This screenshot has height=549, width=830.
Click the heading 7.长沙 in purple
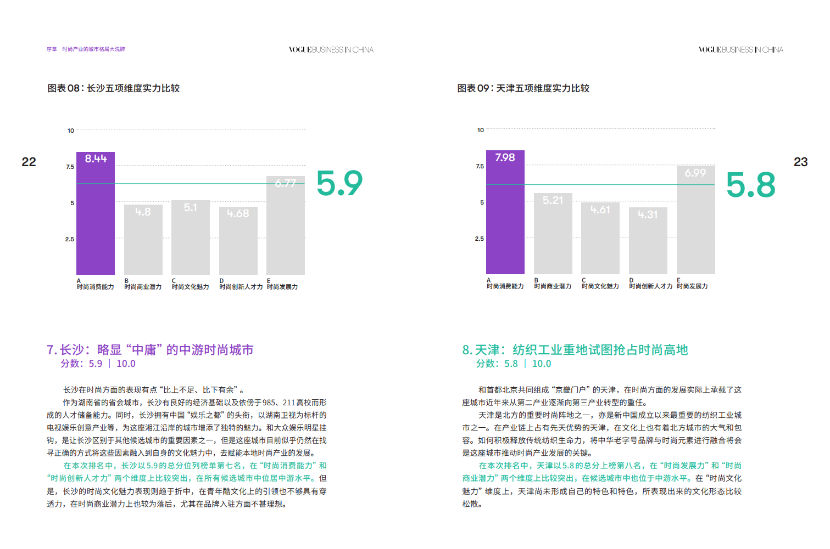click(x=150, y=350)
